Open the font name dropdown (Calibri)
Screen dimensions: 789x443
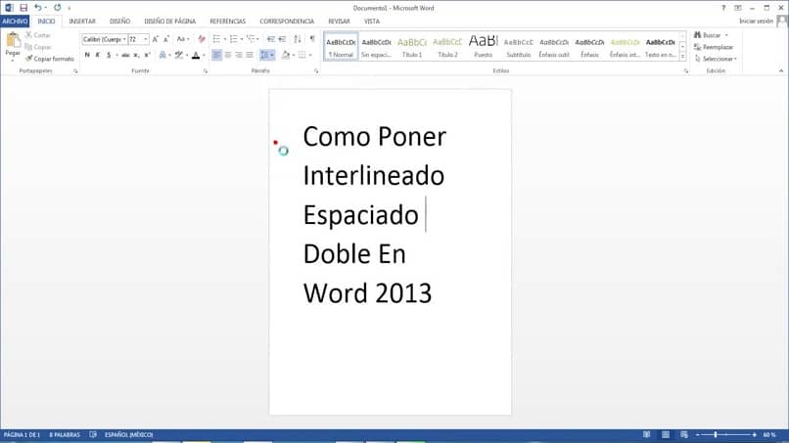pos(124,39)
